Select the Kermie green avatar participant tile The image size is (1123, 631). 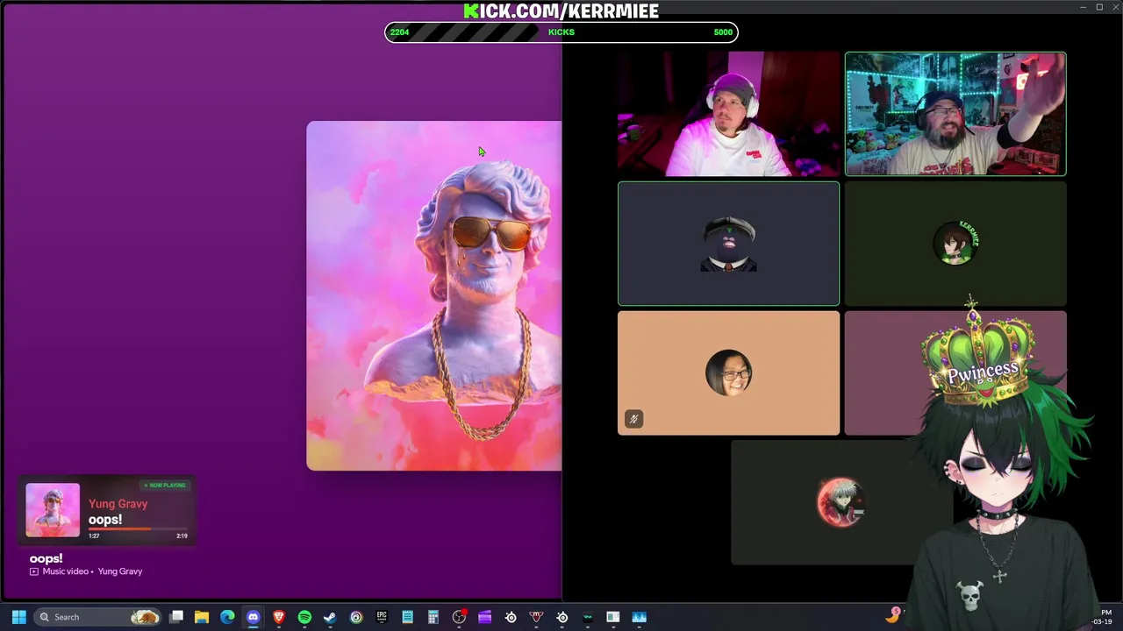[955, 244]
